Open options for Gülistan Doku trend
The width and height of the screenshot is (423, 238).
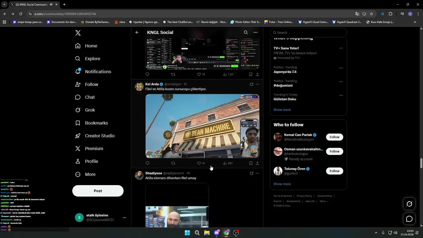click(341, 95)
